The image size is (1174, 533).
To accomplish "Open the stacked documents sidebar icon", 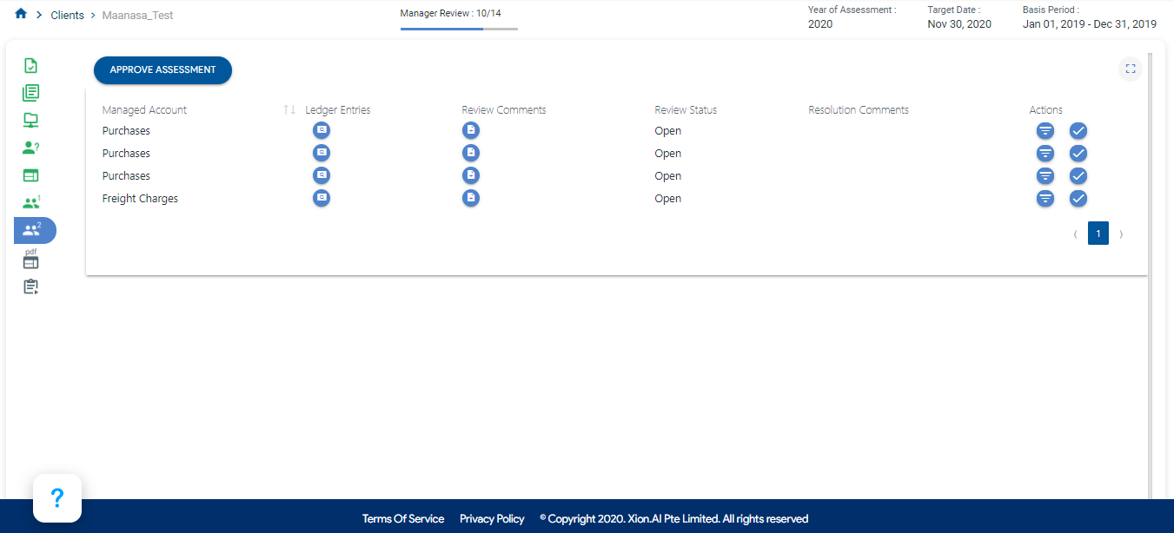I will coord(31,93).
